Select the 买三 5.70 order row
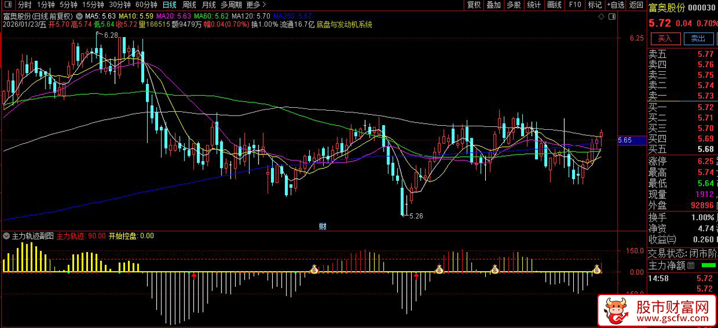The height and width of the screenshot is (328, 718). [x=682, y=128]
